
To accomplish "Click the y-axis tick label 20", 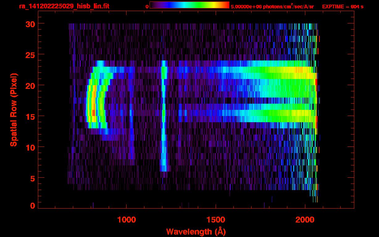I will [30, 85].
